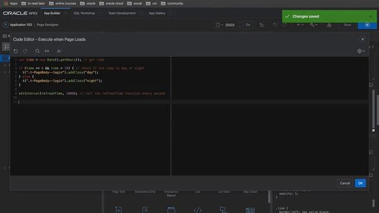Image resolution: width=379 pixels, height=213 pixels.
Task: Click the Save button in Page Designer
Action: 348,25
